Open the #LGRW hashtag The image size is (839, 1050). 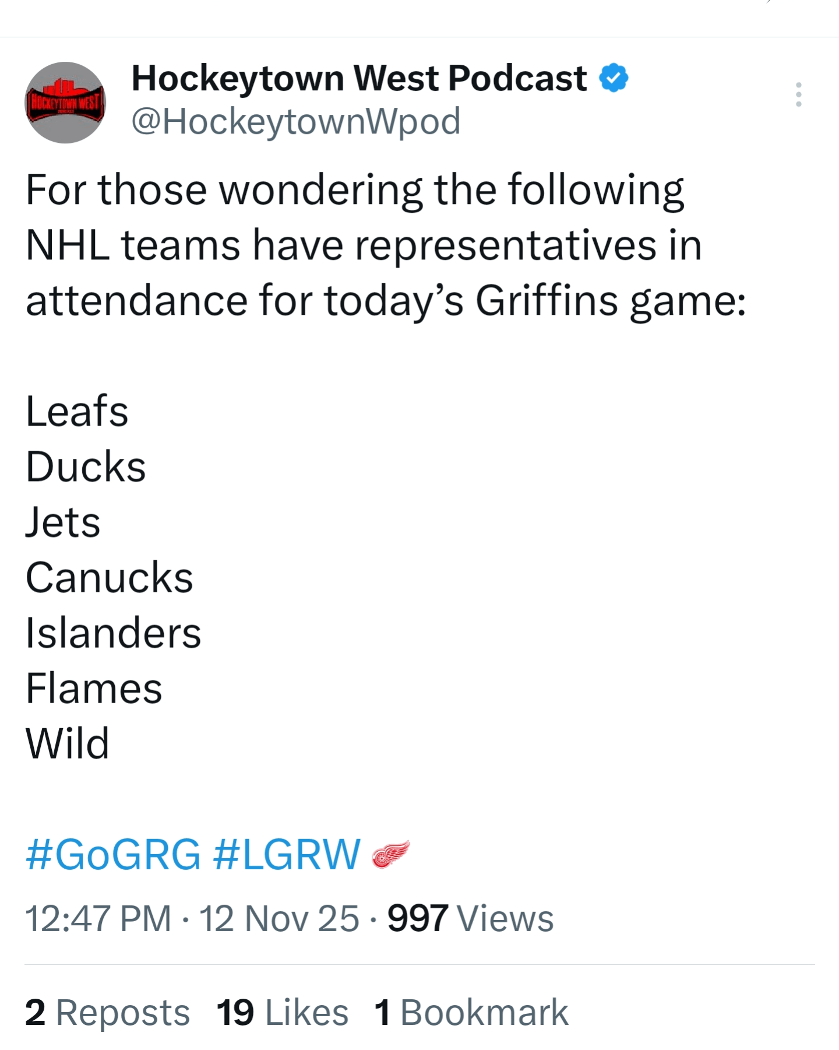click(x=287, y=855)
